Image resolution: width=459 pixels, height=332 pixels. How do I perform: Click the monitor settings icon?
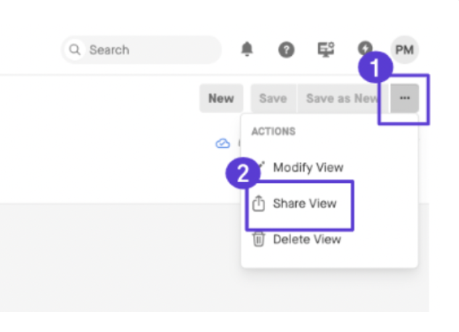[326, 49]
